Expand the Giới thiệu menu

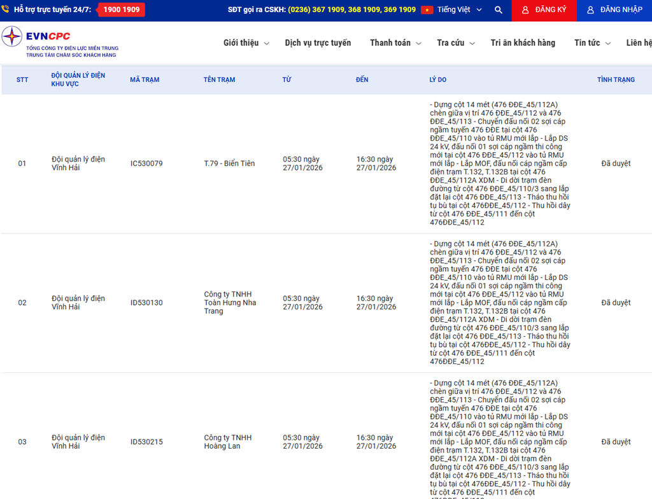pos(246,43)
